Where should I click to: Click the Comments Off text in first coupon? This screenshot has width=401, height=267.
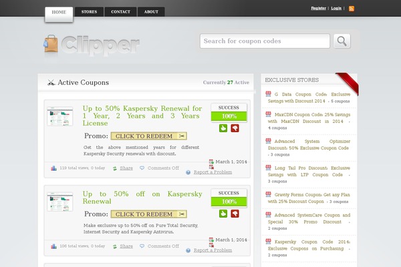pyautogui.click(x=163, y=168)
